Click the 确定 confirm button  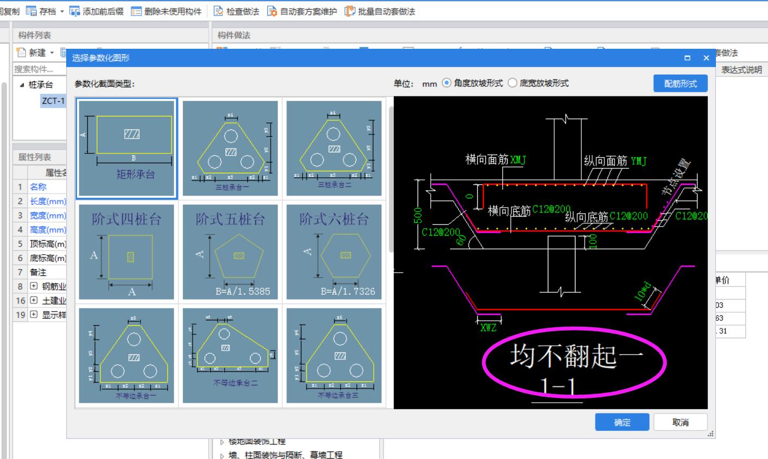[622, 423]
